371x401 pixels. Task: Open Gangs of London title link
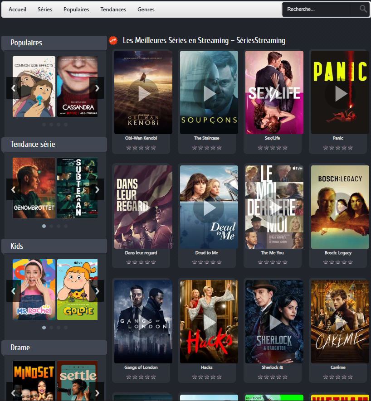tap(141, 367)
